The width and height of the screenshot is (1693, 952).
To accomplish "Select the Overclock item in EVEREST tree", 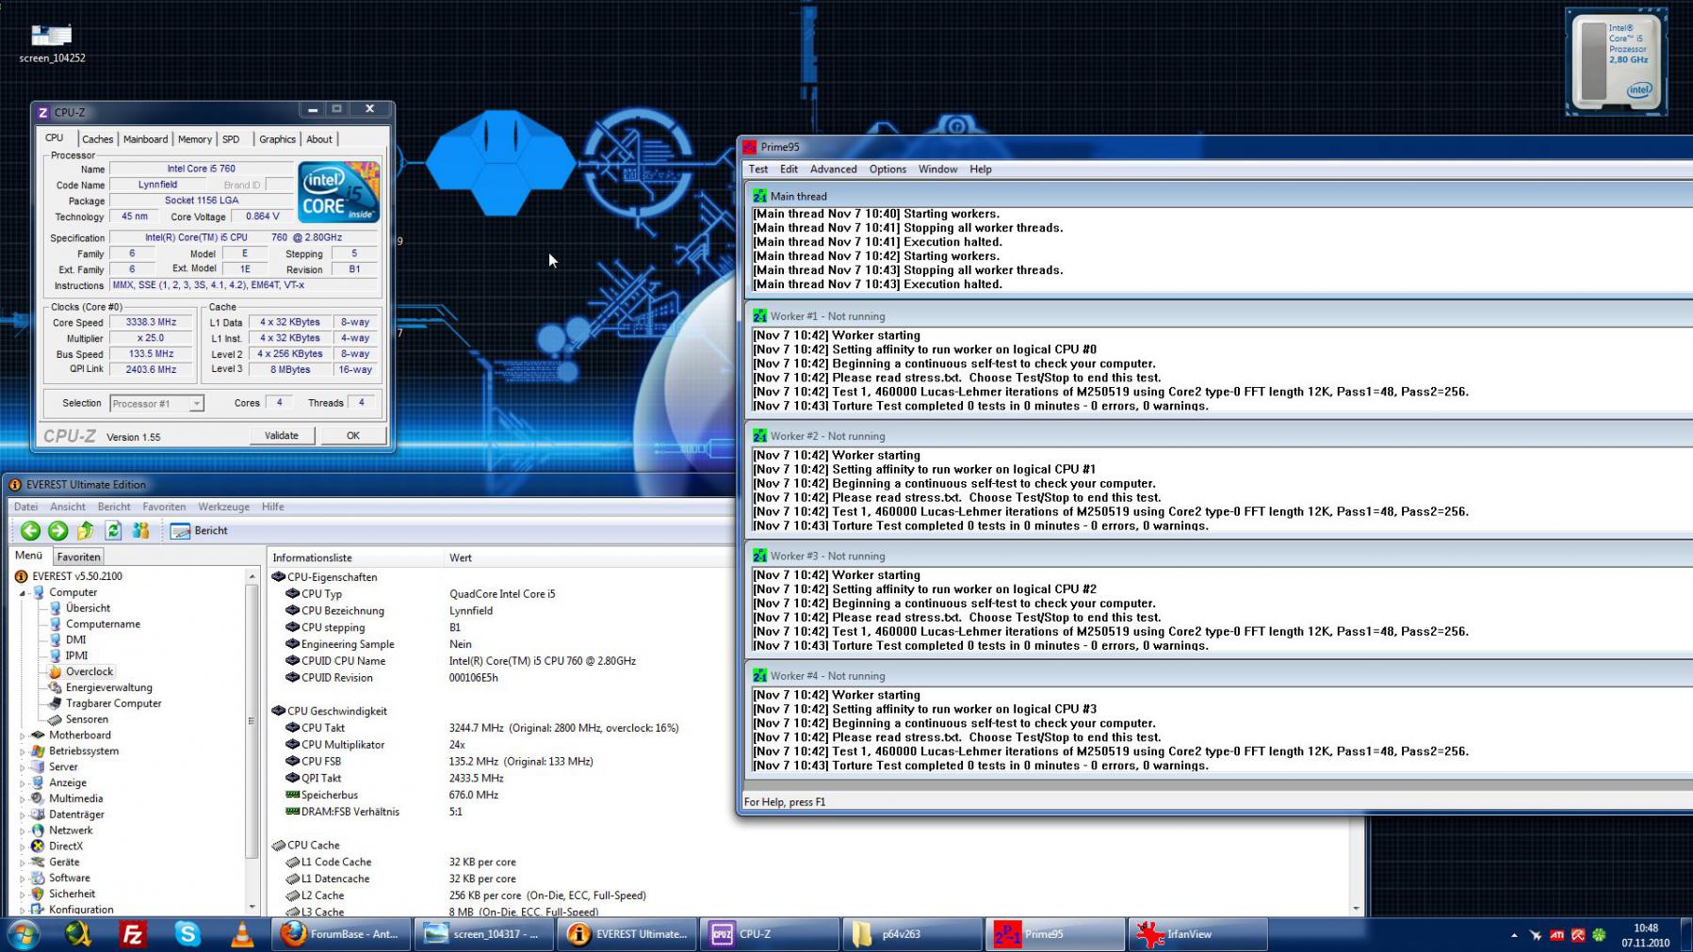I will [89, 671].
